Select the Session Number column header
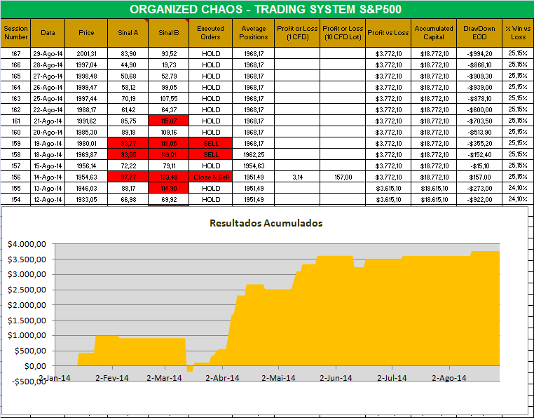 tap(15, 33)
